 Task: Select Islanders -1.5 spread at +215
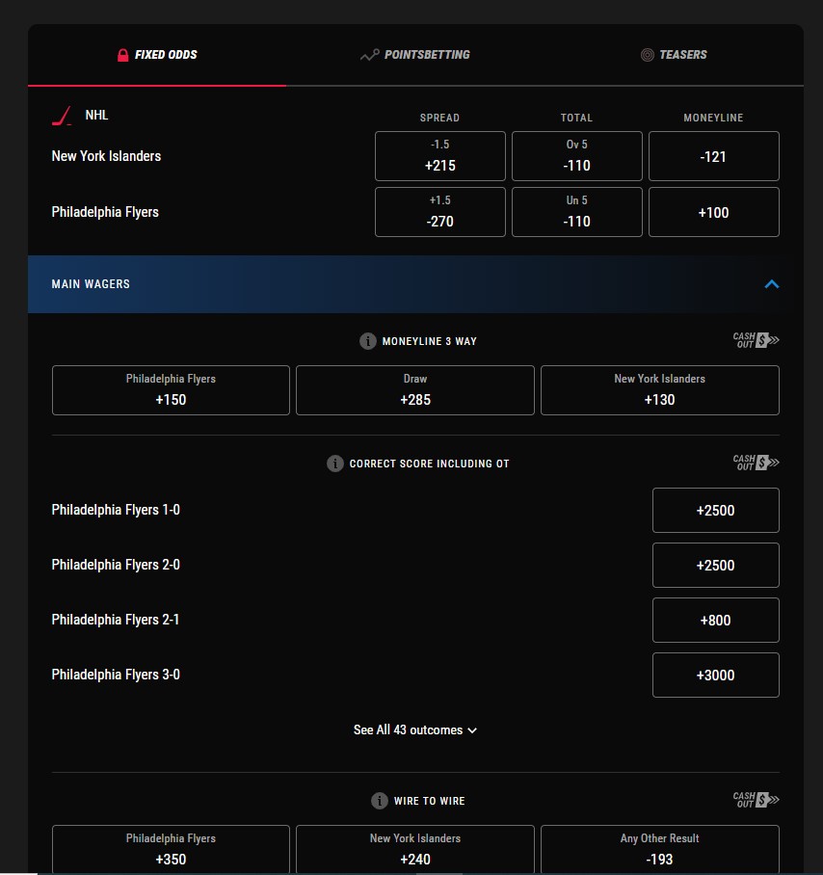click(440, 156)
